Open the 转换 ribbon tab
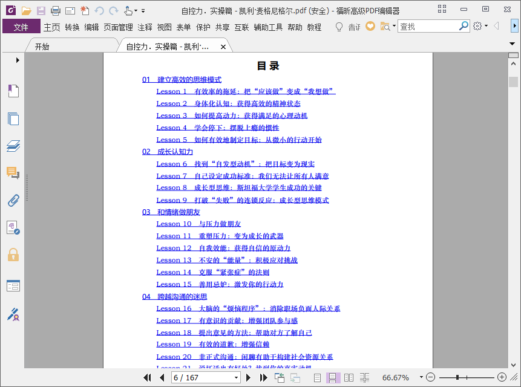 (73, 27)
